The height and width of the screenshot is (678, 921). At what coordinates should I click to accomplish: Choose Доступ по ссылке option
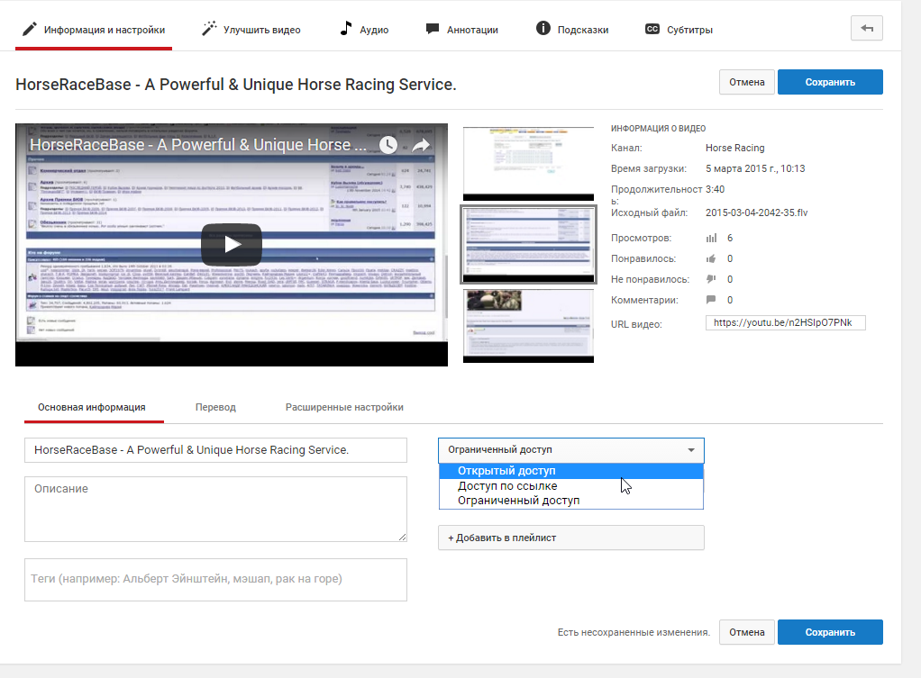571,486
